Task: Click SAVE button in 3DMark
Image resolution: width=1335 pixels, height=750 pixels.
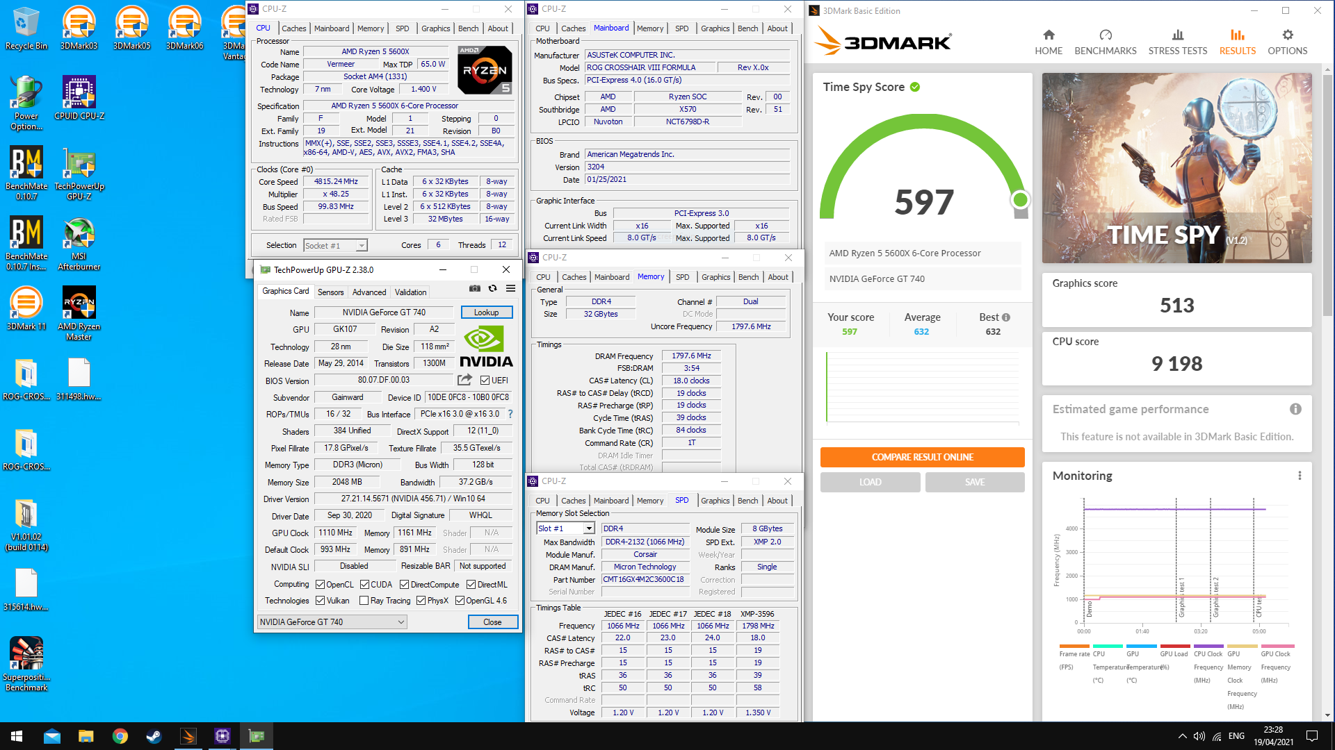Action: coord(975,482)
